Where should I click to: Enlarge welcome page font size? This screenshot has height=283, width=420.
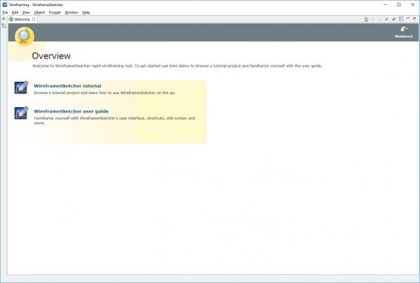(394, 19)
